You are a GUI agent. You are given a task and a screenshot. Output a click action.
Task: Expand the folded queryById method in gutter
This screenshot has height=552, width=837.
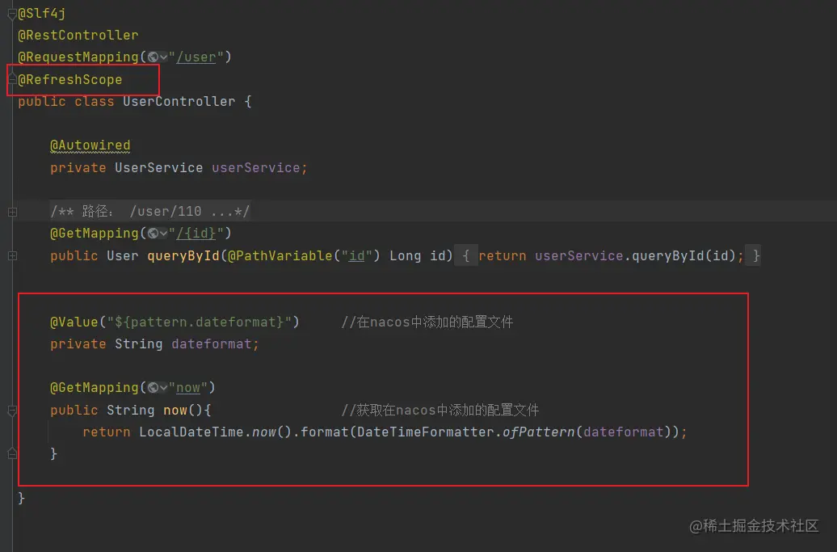click(12, 255)
